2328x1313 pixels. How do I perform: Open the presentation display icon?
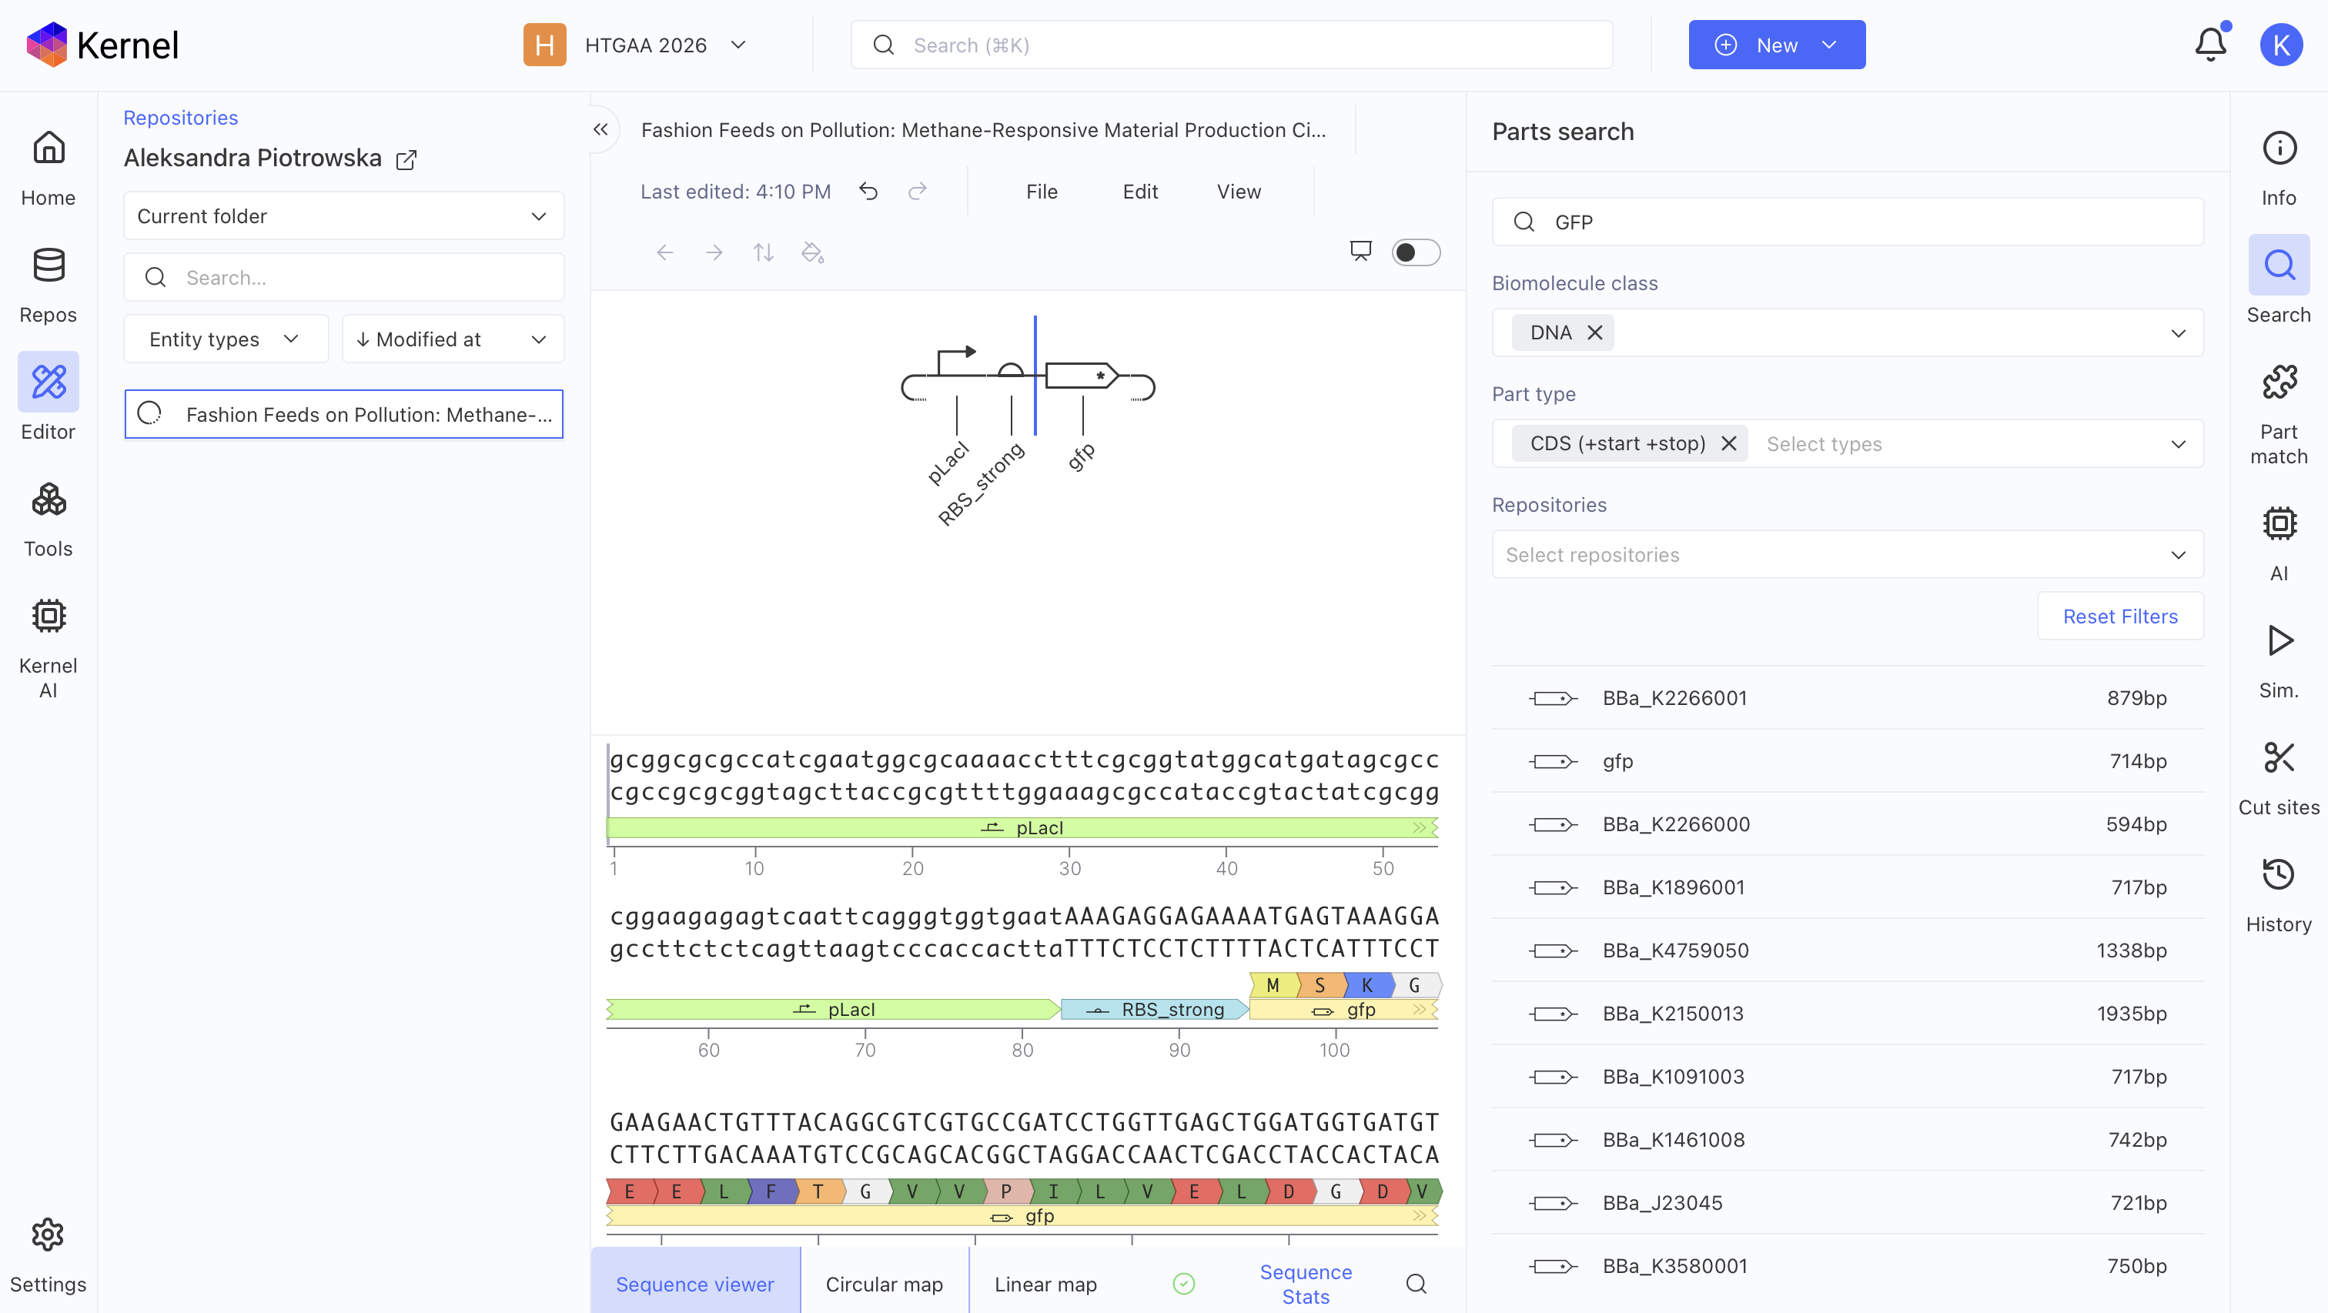[1360, 251]
